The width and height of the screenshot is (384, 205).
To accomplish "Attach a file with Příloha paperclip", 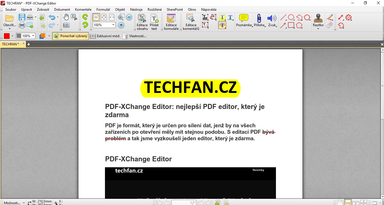I will [x=259, y=20].
